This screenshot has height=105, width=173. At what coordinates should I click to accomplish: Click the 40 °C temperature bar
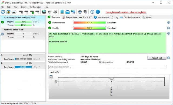[x=23, y=25]
